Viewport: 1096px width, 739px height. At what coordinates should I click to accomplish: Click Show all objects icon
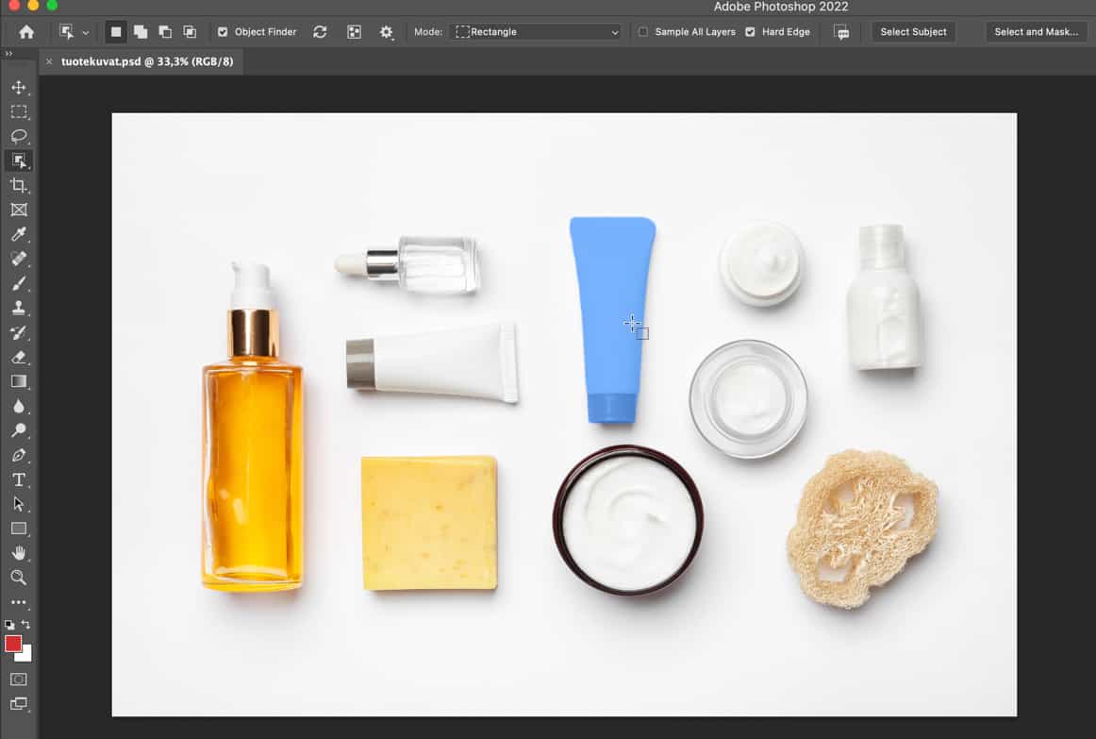[355, 32]
